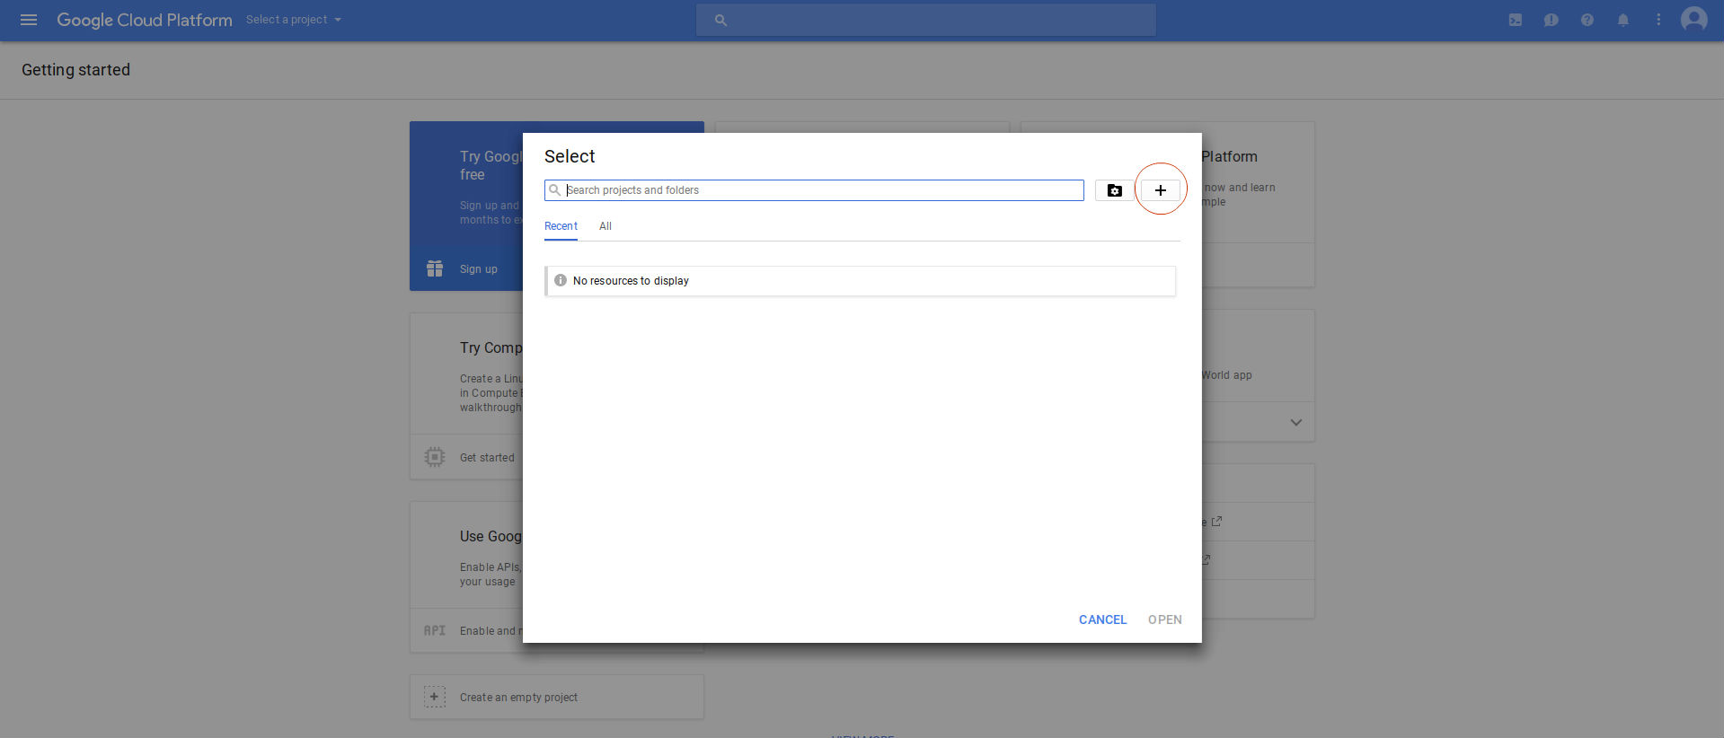Click the Select dialog title
Image resolution: width=1724 pixels, height=738 pixels.
point(570,156)
